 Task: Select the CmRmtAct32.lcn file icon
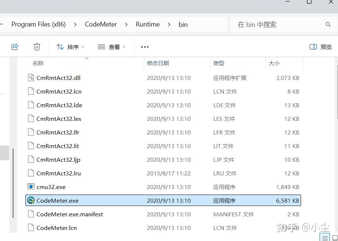tap(31, 91)
